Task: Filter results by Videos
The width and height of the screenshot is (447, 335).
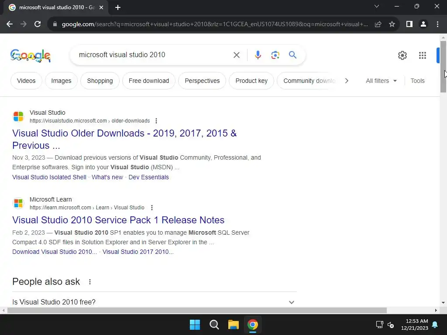Action: [x=26, y=81]
